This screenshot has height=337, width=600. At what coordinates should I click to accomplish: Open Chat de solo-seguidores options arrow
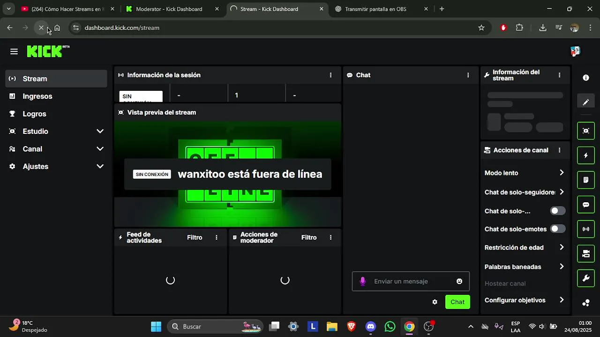562,192
